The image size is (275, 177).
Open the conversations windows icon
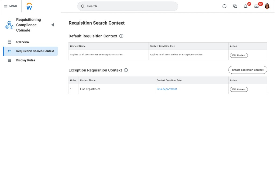click(x=235, y=6)
